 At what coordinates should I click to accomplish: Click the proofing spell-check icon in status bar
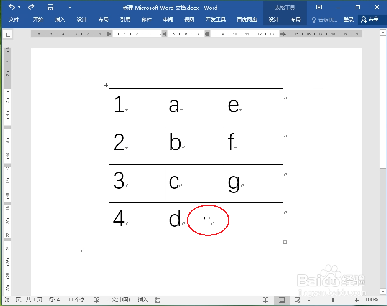coord(96,300)
